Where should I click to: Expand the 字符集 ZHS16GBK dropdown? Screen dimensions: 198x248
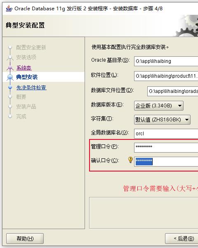tap(162, 120)
